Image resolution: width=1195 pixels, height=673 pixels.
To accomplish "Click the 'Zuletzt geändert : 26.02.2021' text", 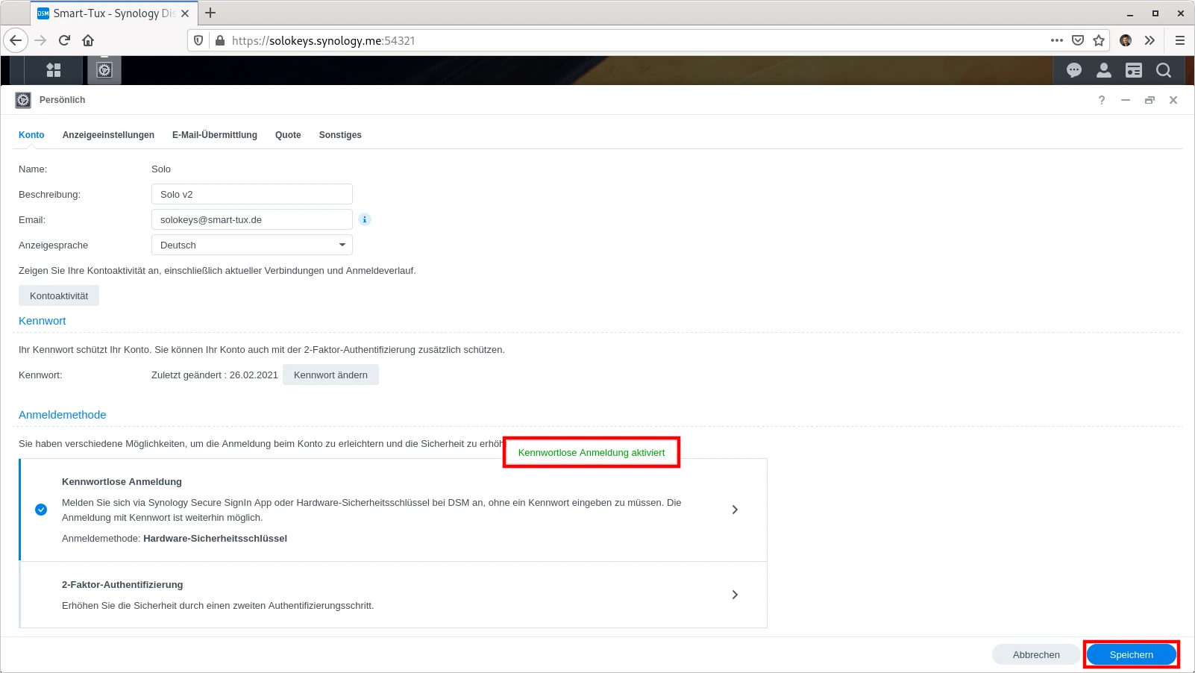I will coord(215,375).
